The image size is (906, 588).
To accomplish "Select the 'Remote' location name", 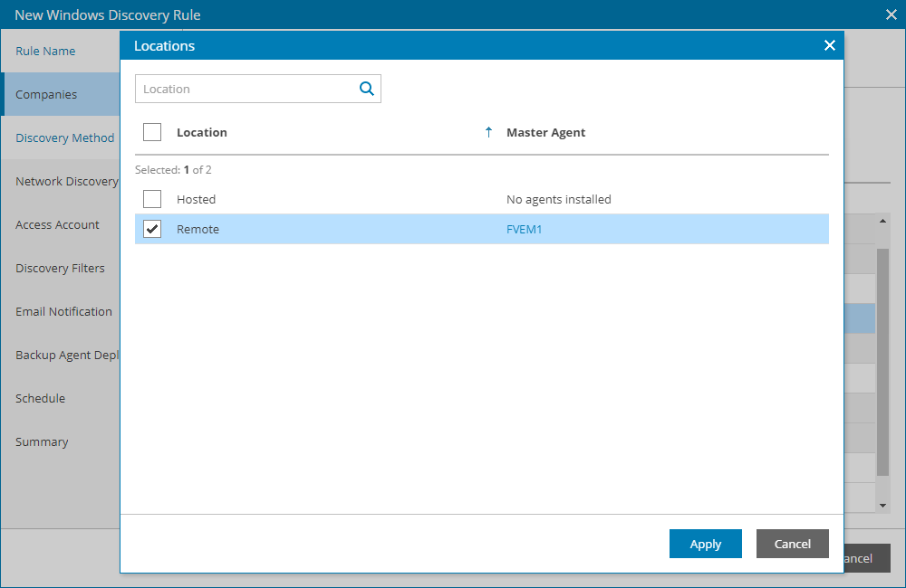I will (x=198, y=229).
